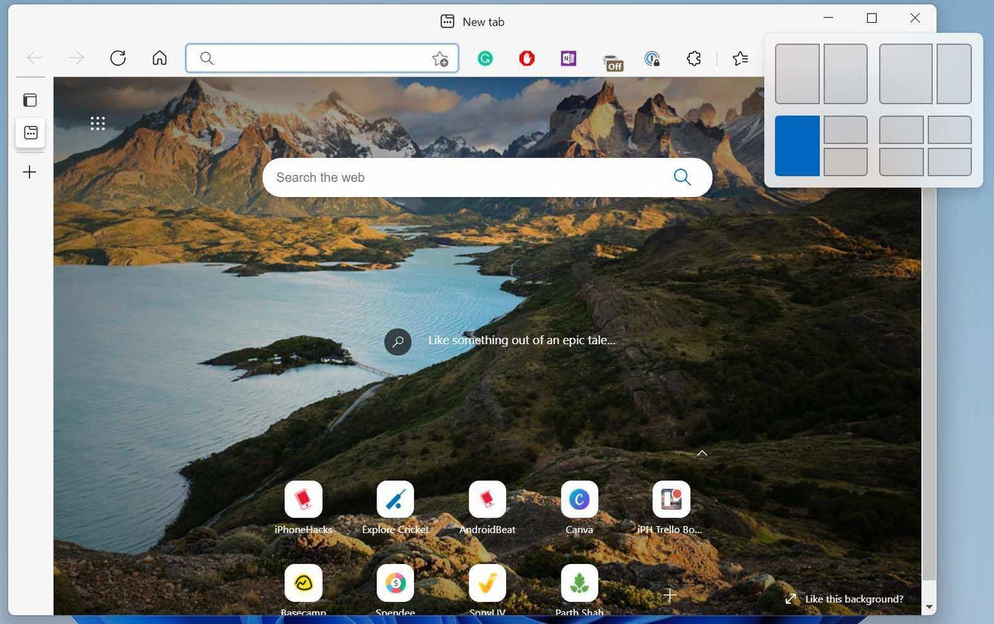Go to the home page
This screenshot has height=624, width=994.
pos(160,58)
